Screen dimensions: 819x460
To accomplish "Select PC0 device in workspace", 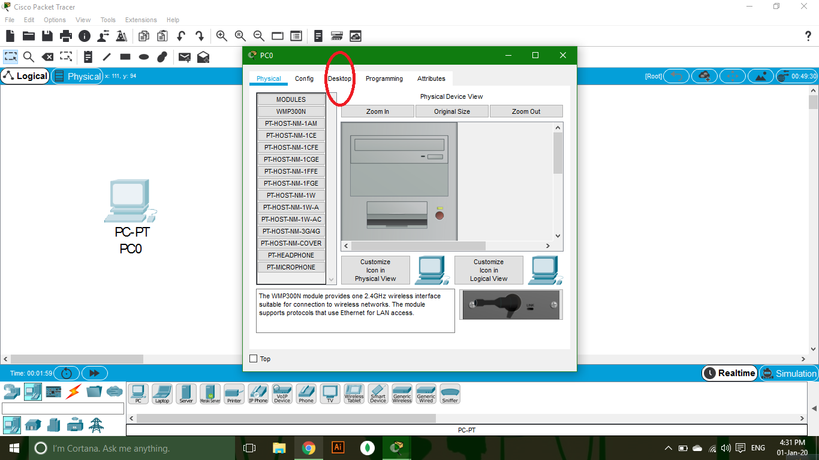I will 131,201.
